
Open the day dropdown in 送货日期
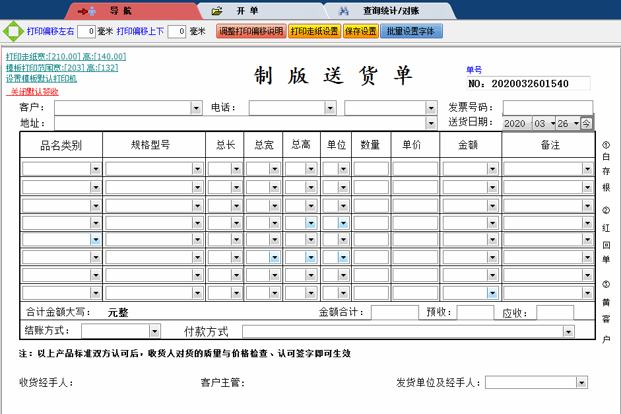(x=577, y=123)
